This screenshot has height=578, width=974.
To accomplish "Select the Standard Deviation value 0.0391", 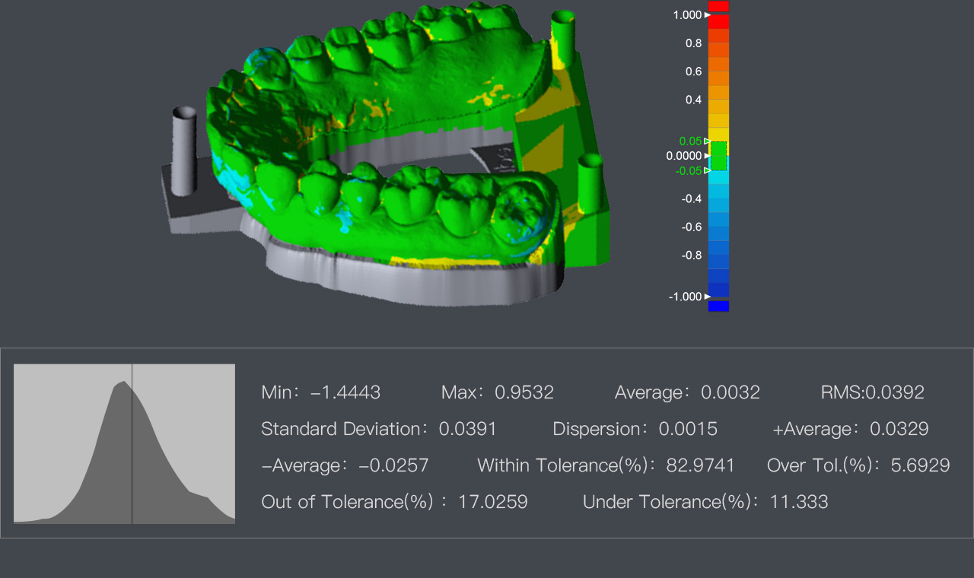I will click(x=468, y=429).
